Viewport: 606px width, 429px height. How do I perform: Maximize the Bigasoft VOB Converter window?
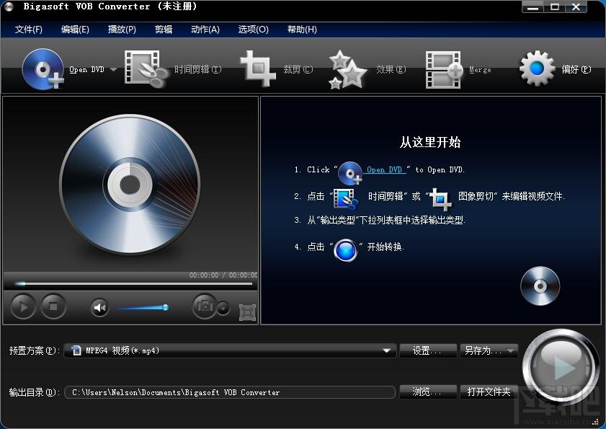[x=555, y=7]
